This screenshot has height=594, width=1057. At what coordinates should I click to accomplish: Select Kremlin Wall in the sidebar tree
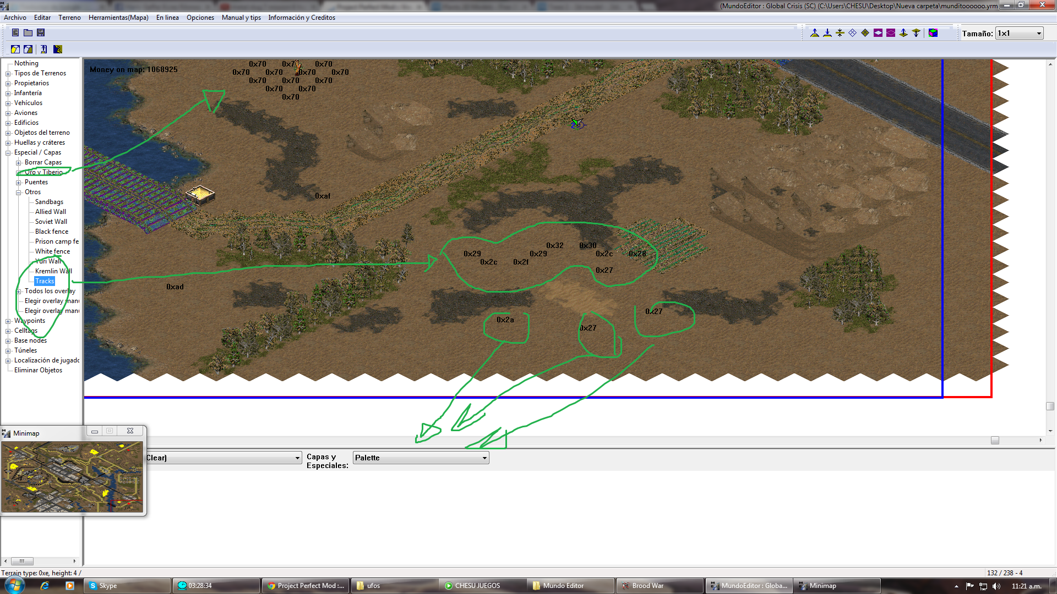coord(53,271)
